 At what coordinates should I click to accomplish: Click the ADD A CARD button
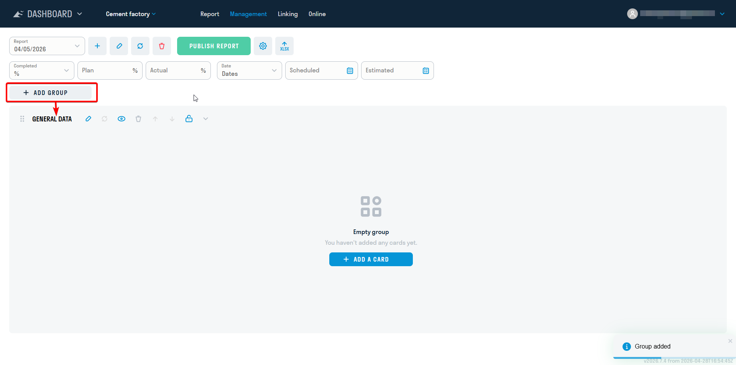371,259
